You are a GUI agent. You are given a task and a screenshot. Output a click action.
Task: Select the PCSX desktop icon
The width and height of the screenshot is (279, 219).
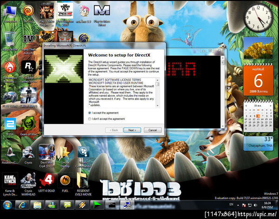pos(10,126)
